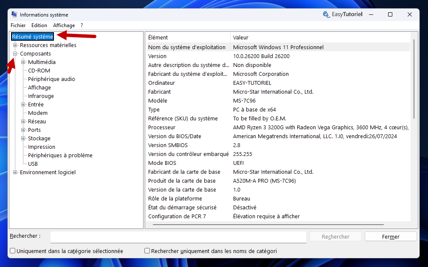Expand the Multimédia node

click(x=23, y=62)
